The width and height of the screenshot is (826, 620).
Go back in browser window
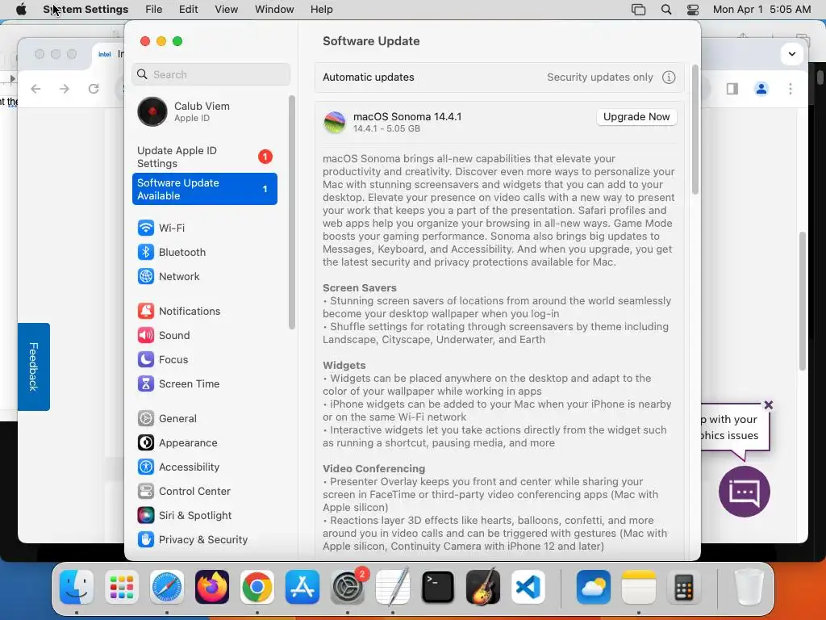(x=35, y=89)
